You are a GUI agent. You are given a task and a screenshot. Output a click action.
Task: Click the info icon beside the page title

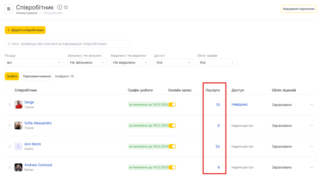[60, 7]
